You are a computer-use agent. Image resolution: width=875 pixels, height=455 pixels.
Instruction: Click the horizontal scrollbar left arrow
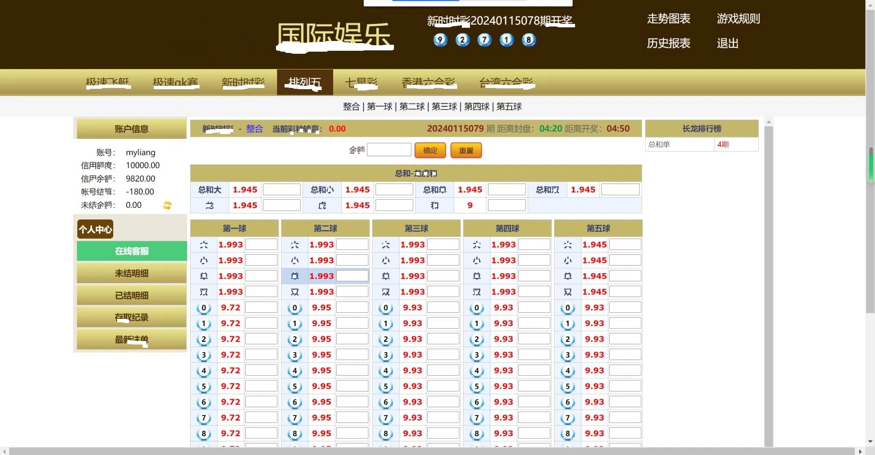(x=4, y=451)
